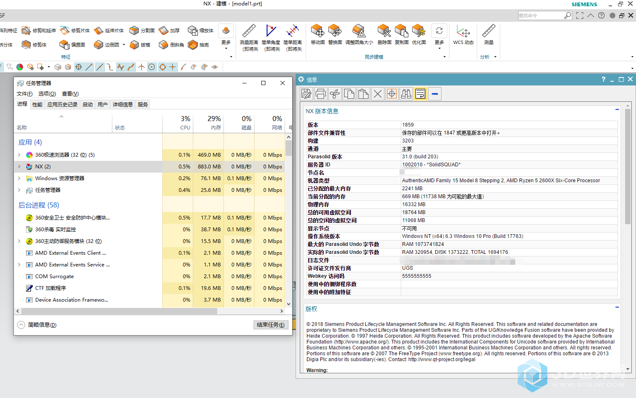Open the help question mark in the information window
636x398 pixels.
(604, 79)
